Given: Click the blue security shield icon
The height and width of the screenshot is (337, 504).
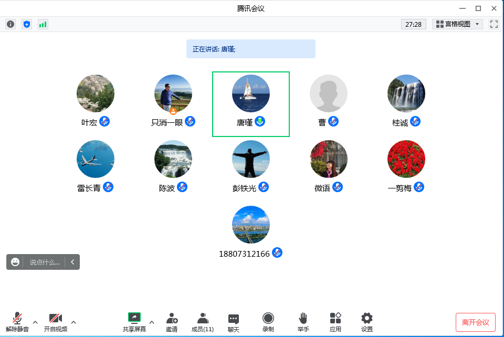Looking at the screenshot, I should tap(27, 24).
